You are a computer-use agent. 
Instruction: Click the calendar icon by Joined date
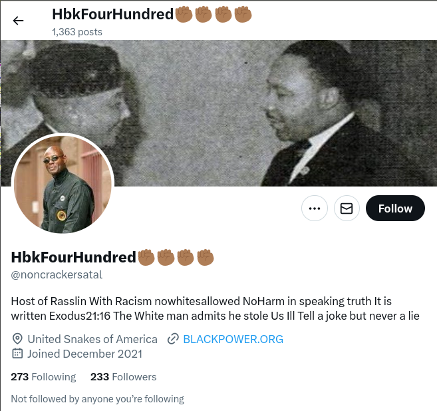point(17,354)
